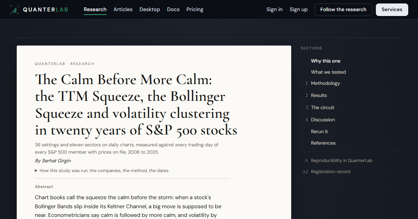418x219 pixels.
Task: Jump to References section
Action: pyautogui.click(x=323, y=143)
